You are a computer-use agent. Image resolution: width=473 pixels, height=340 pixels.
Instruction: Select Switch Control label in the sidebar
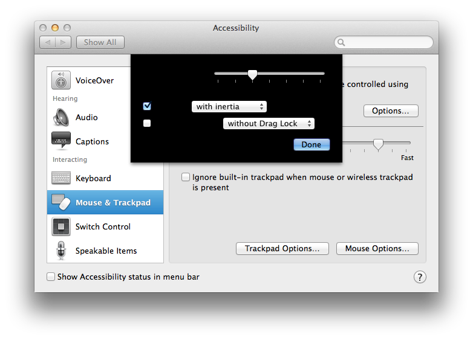point(103,226)
